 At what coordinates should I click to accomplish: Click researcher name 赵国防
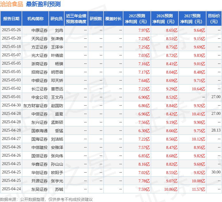[57, 106]
